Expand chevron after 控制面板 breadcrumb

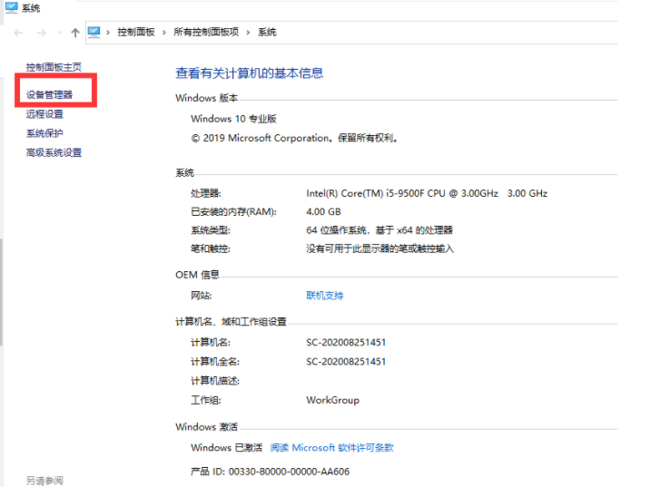(x=164, y=33)
